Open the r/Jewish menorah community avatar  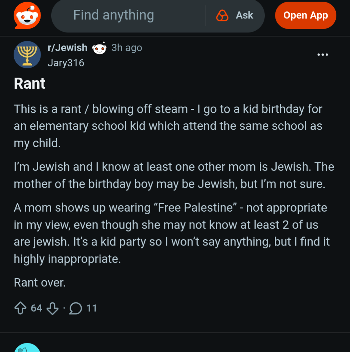point(27,55)
